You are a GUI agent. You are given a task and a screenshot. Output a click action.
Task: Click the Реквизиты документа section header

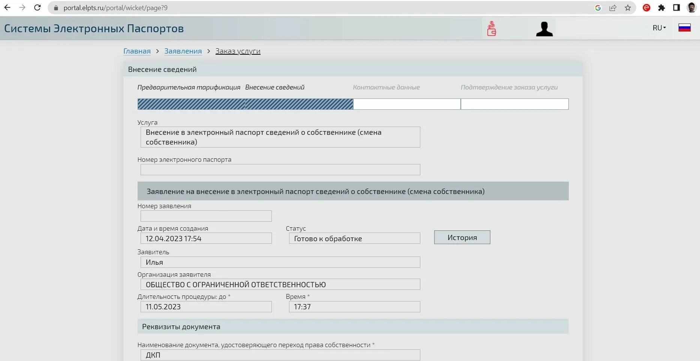tap(353, 327)
